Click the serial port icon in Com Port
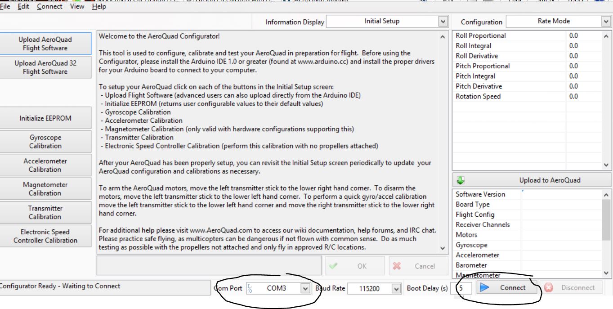This screenshot has height=309, width=613. click(x=250, y=288)
